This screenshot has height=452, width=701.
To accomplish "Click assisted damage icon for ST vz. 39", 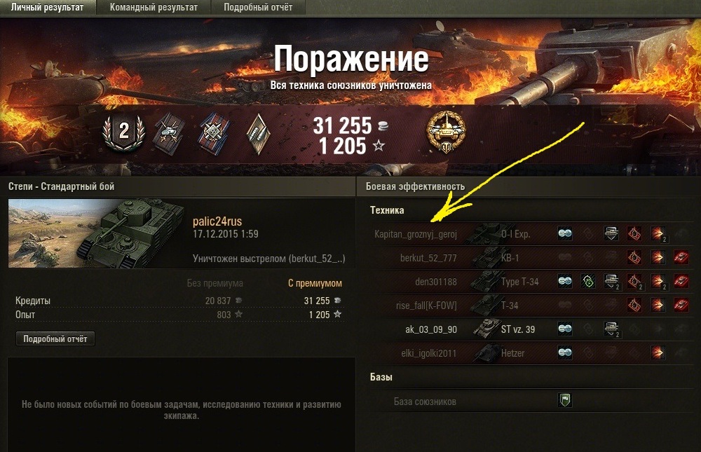I will coord(611,329).
